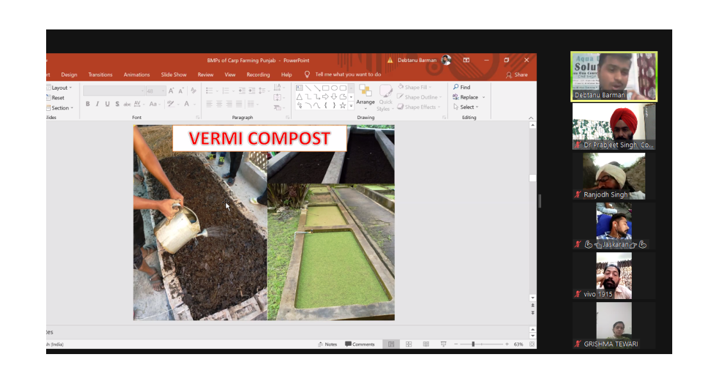Click the Ribbon Display Options icon
The image size is (719, 372).
pos(467,60)
